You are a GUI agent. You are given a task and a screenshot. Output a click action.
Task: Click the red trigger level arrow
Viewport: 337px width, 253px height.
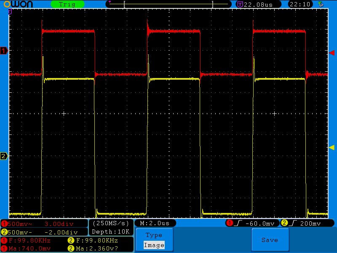pyautogui.click(x=332, y=53)
